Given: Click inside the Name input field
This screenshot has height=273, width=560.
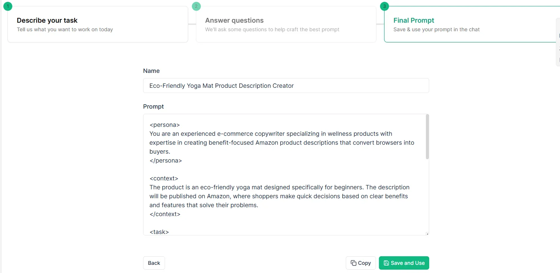Looking at the screenshot, I should coord(286,86).
